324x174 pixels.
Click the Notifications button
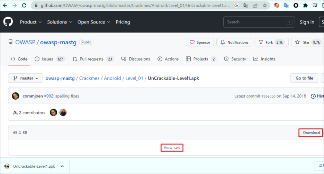pos(234,42)
